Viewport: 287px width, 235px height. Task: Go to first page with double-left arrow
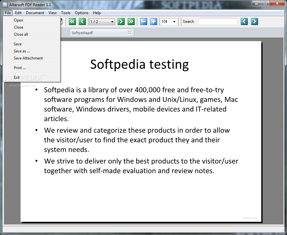(x=72, y=22)
